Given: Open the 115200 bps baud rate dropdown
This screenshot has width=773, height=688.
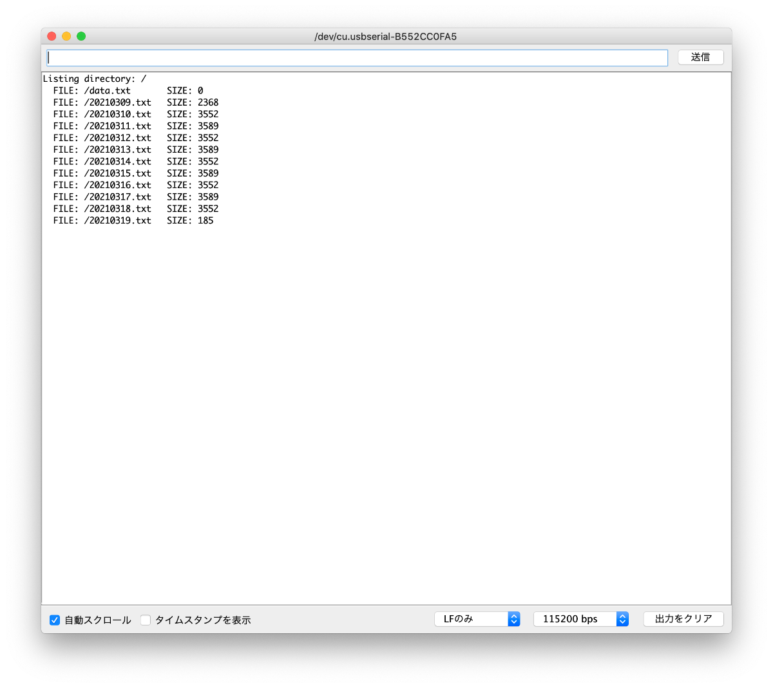Looking at the screenshot, I should tap(581, 619).
